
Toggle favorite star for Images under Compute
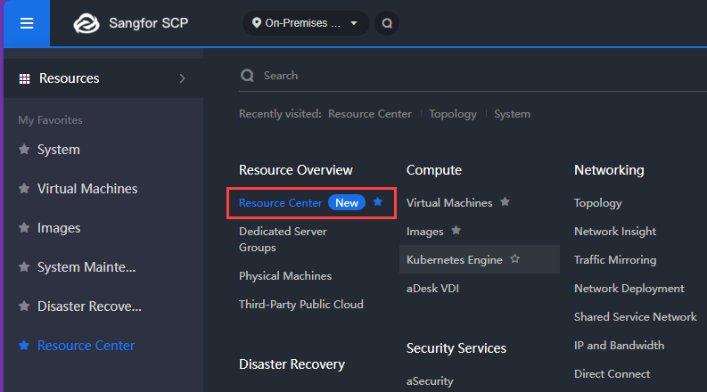[456, 230]
